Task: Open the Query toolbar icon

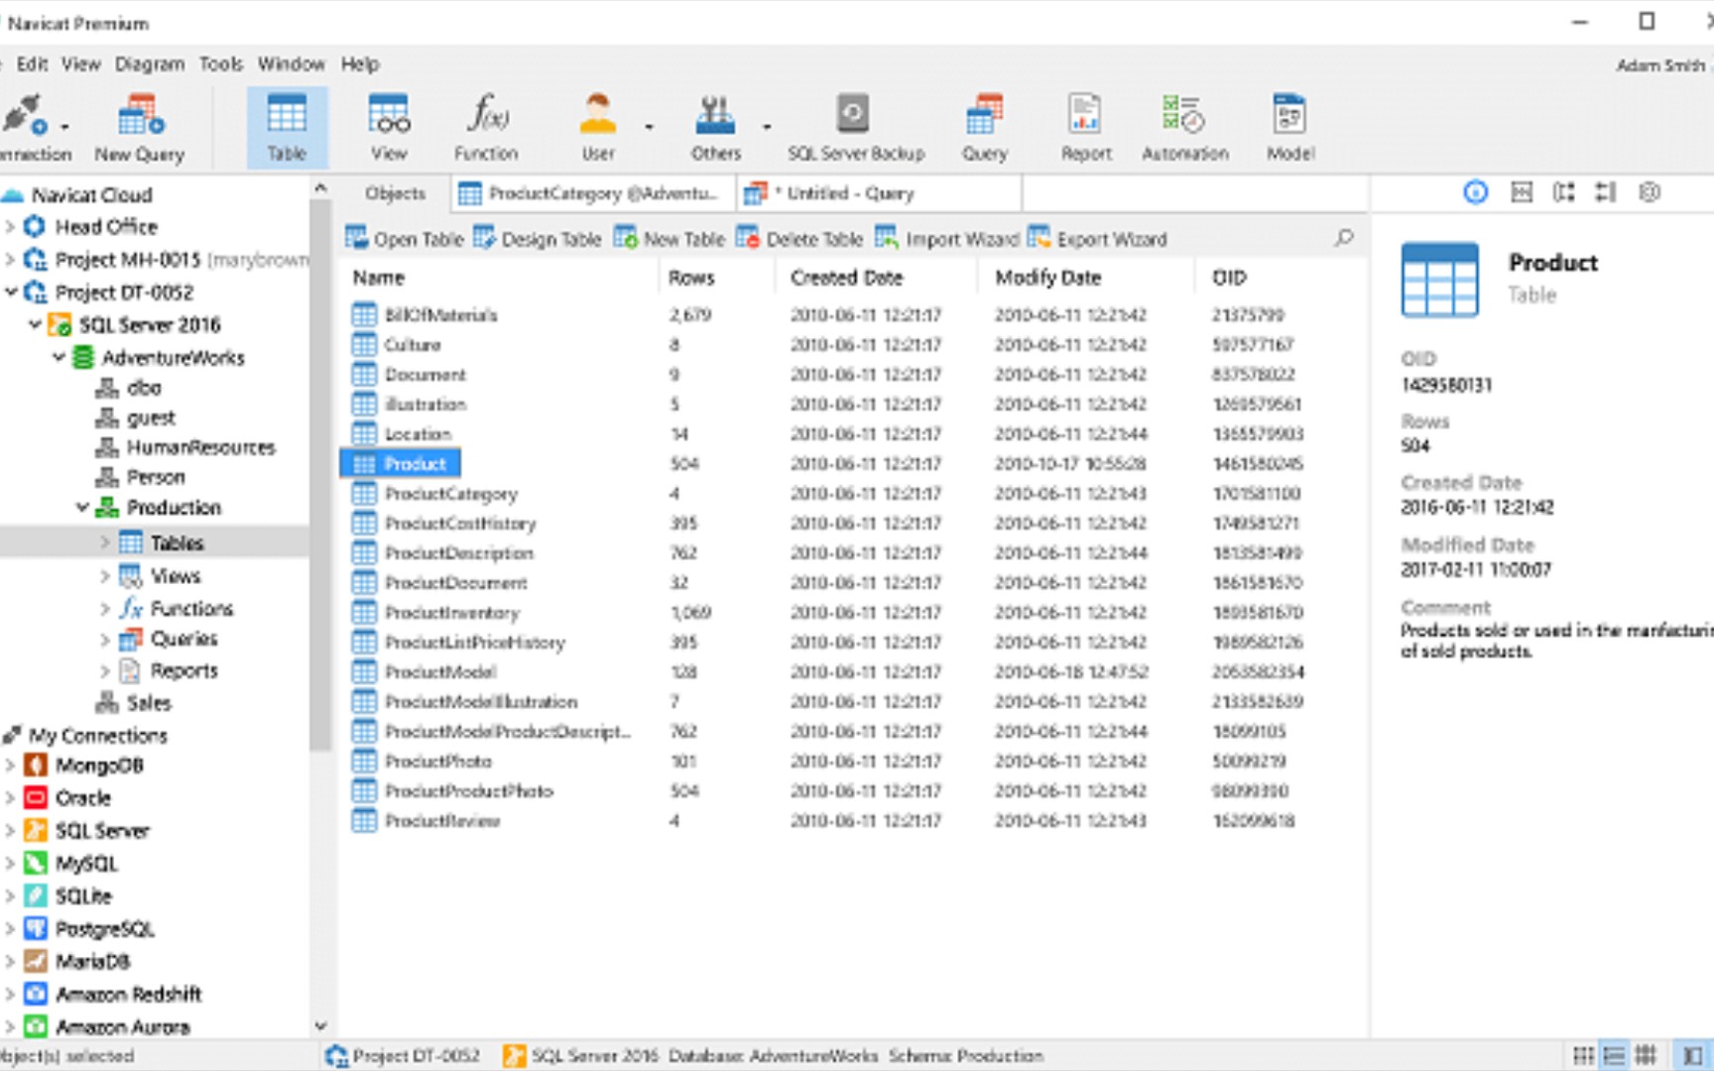Action: [x=985, y=127]
